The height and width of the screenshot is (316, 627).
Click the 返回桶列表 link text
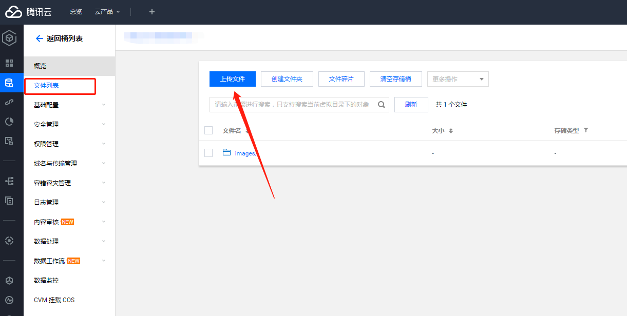(65, 38)
